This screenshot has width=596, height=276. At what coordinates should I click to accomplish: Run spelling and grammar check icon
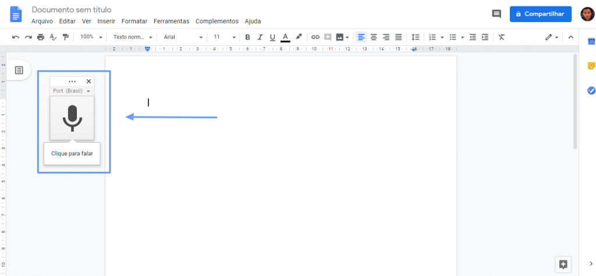53,37
